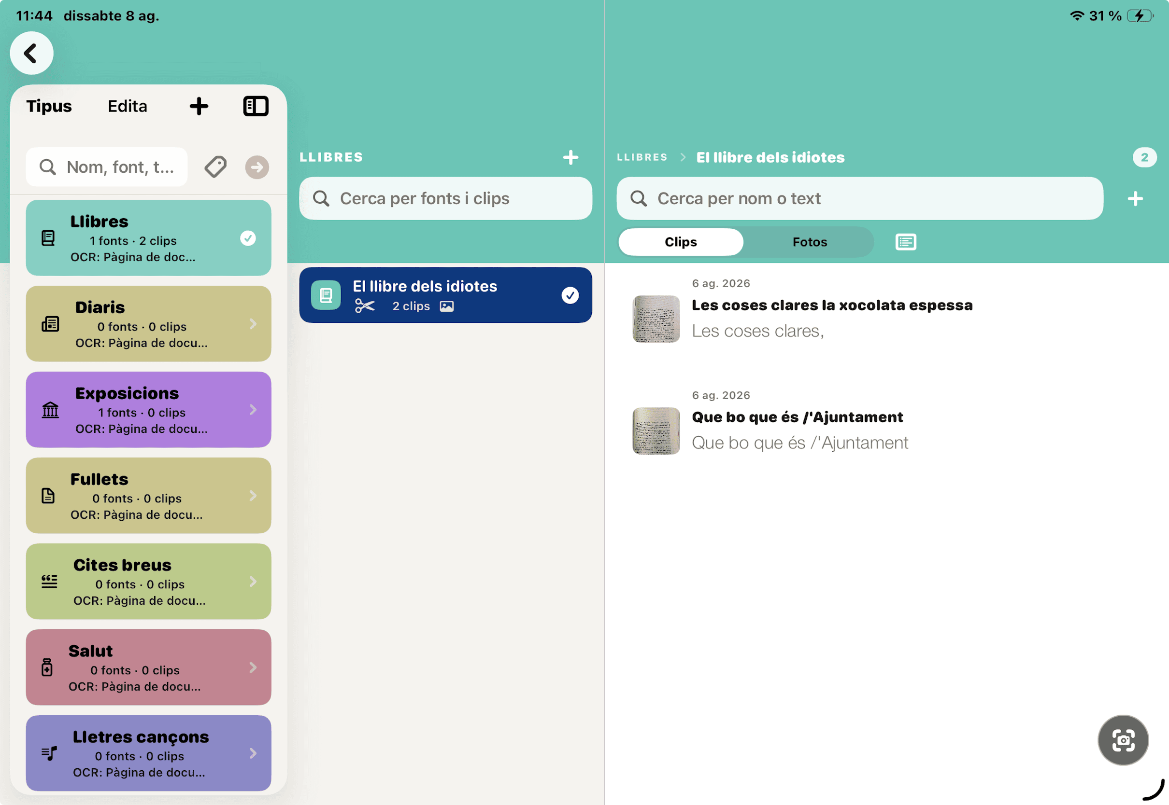The width and height of the screenshot is (1169, 805).
Task: Click the music note icon on Lletres cançons
Action: [x=49, y=753]
